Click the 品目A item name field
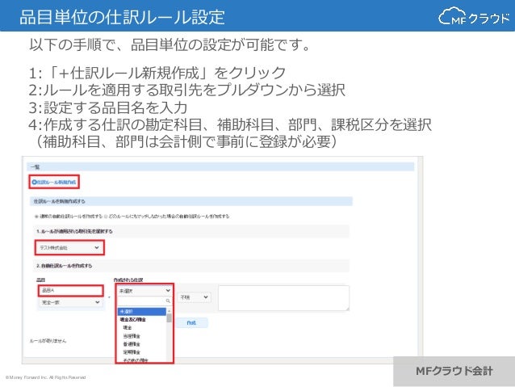Screen dimensions: 515x387 [70, 290]
